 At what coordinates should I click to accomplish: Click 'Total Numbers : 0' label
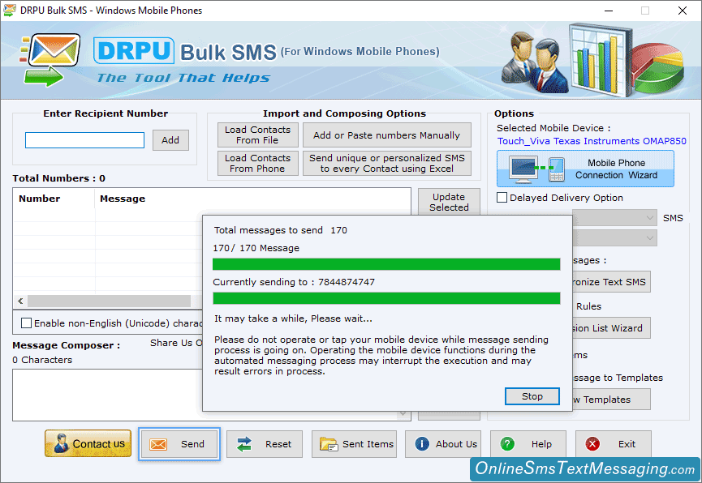(58, 178)
